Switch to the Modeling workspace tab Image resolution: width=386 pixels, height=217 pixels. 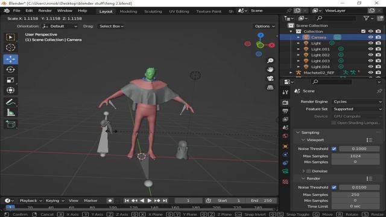click(x=128, y=11)
